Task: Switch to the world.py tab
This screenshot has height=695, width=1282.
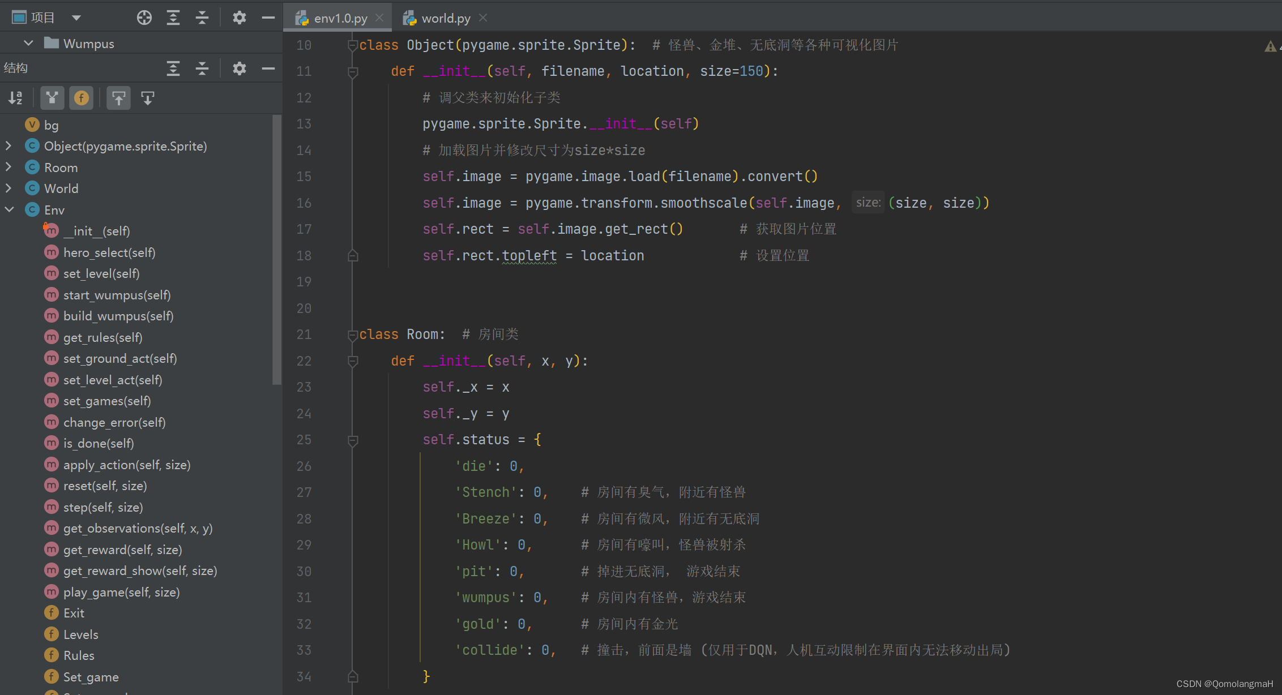Action: pos(445,18)
